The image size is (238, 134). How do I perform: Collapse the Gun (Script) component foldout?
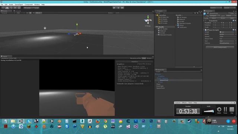coord(204,30)
